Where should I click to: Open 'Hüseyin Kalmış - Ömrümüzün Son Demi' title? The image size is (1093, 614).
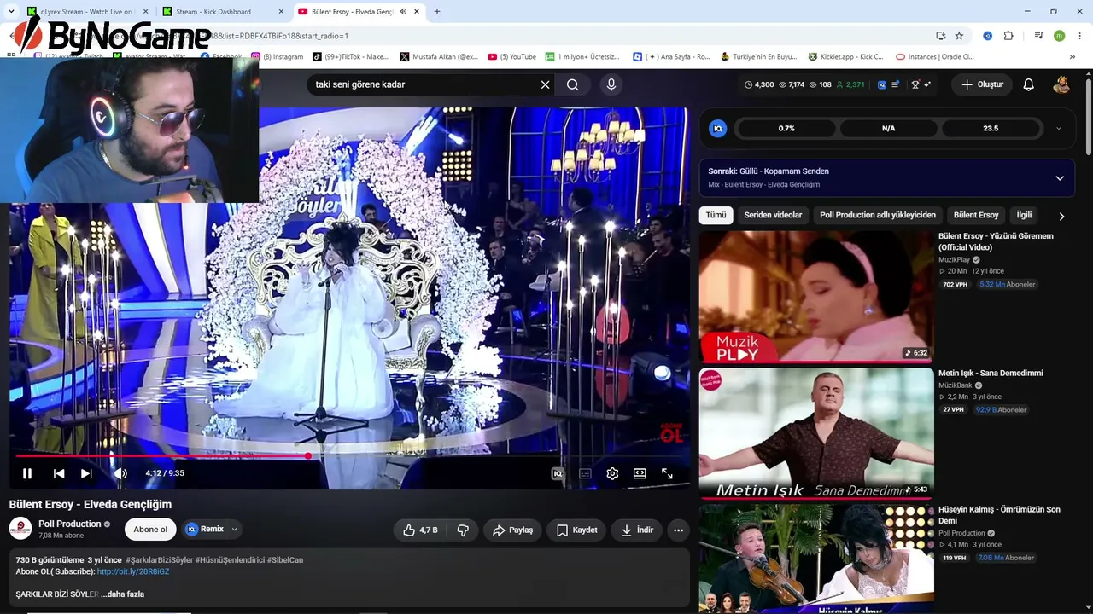[999, 515]
